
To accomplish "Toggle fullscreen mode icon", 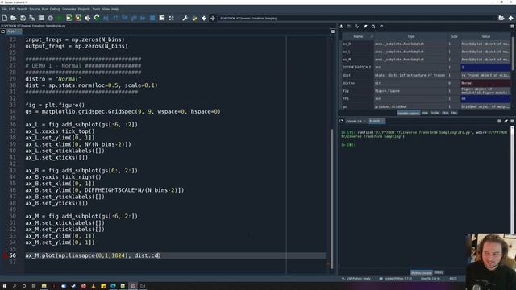I will 172,18.
